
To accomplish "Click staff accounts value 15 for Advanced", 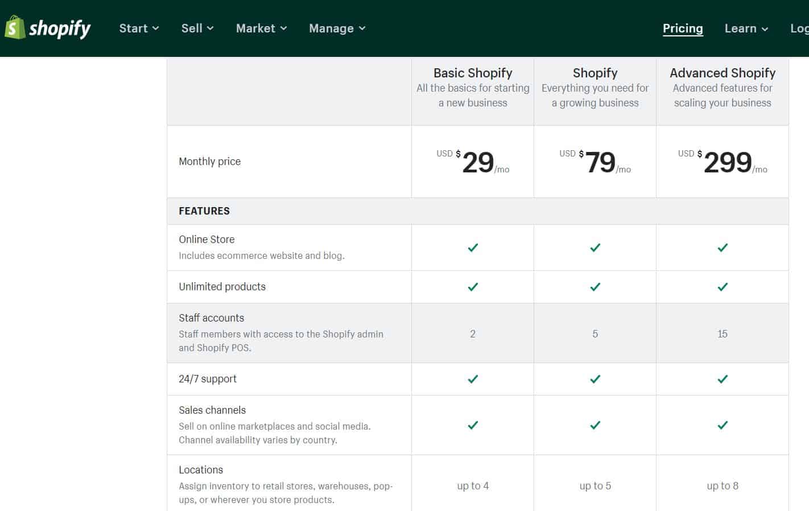I will click(723, 334).
